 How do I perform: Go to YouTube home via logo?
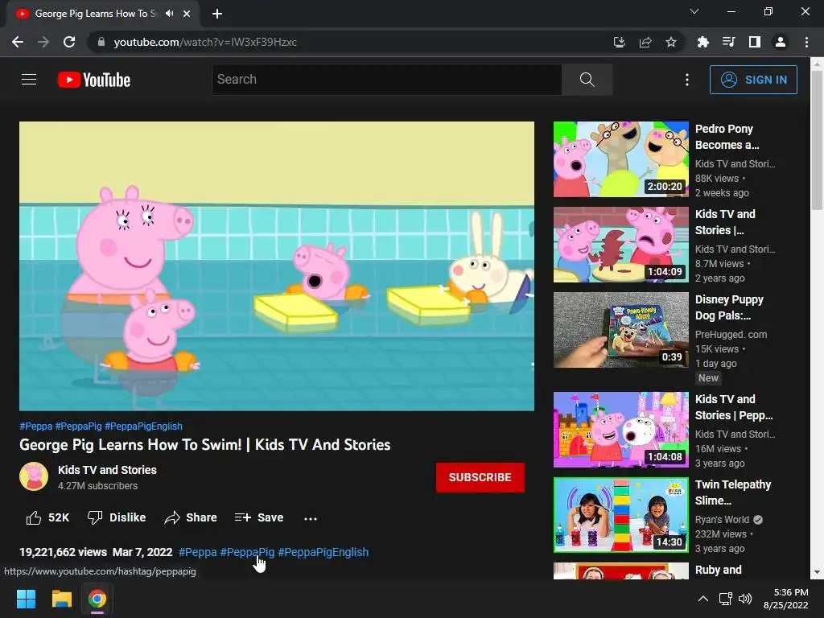click(94, 80)
